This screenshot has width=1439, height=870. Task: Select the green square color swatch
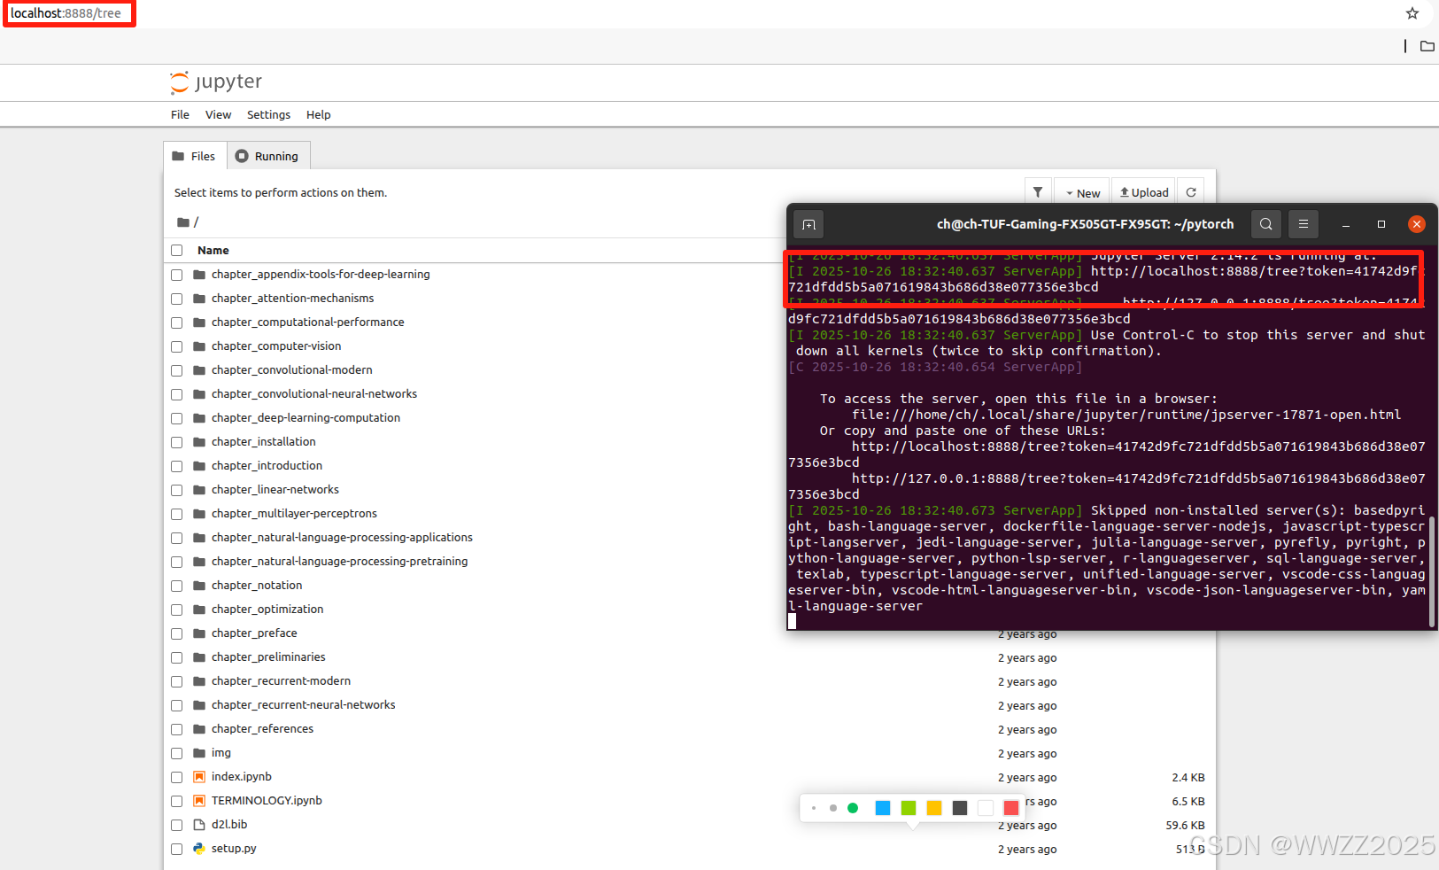click(x=909, y=808)
